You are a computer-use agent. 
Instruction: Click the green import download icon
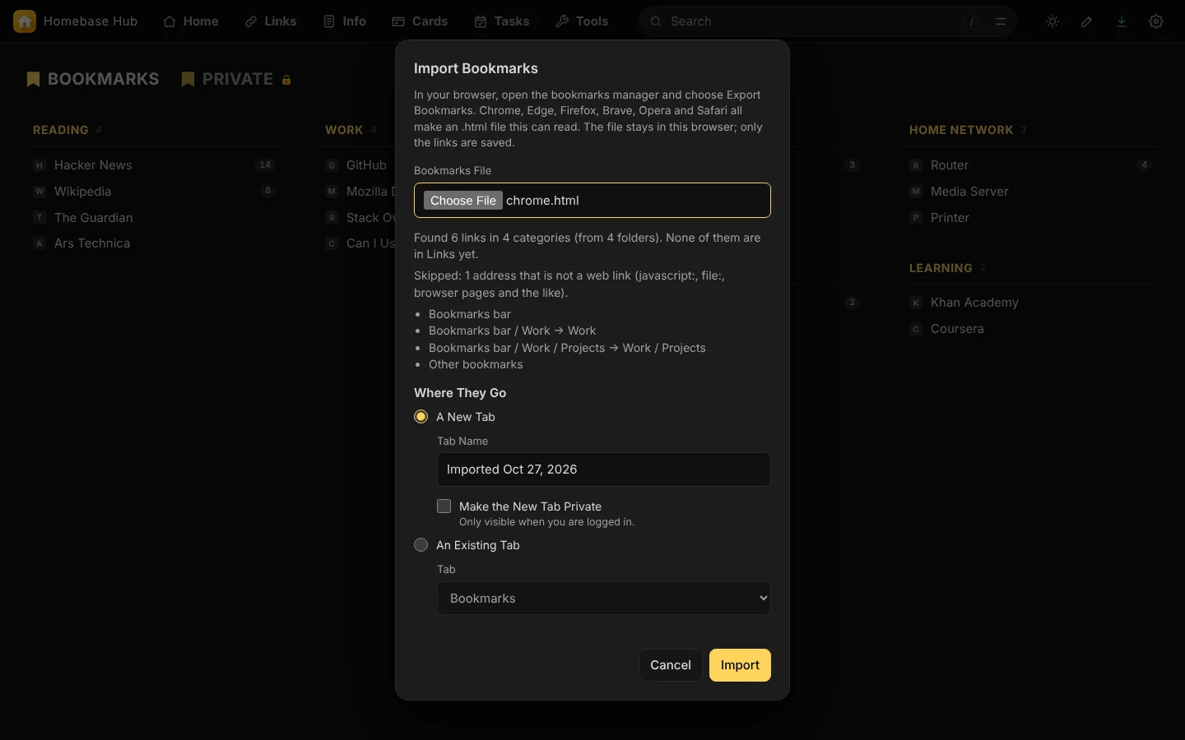1122,21
